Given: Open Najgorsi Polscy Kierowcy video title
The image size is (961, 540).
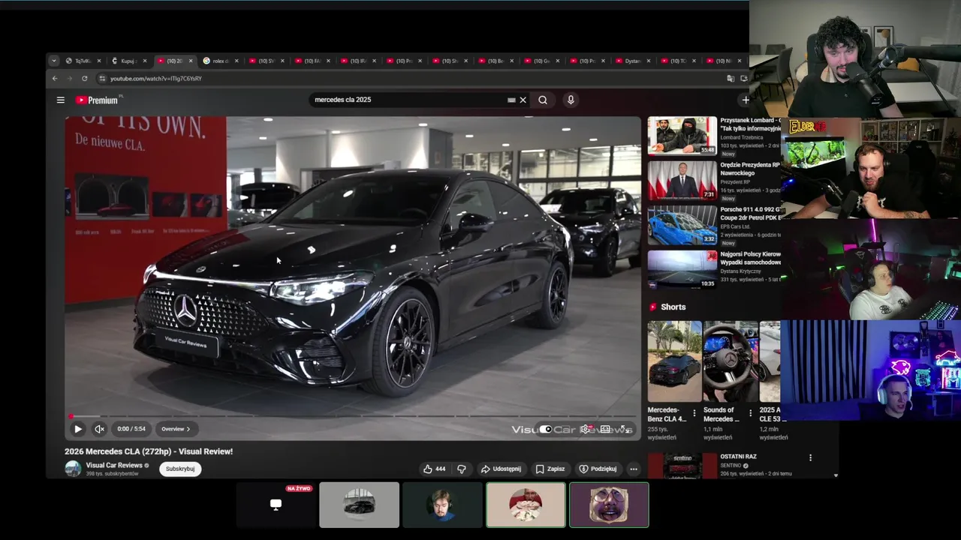Looking at the screenshot, I should click(751, 258).
